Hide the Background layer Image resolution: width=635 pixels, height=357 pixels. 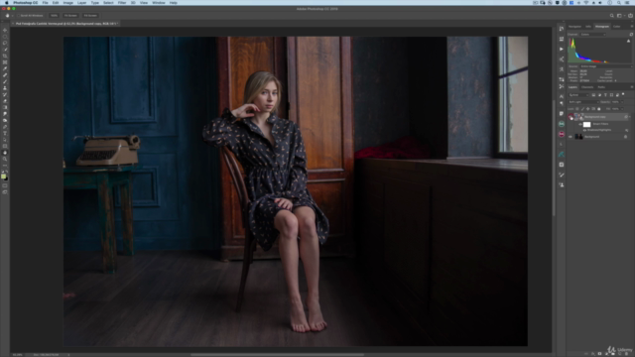(x=571, y=137)
